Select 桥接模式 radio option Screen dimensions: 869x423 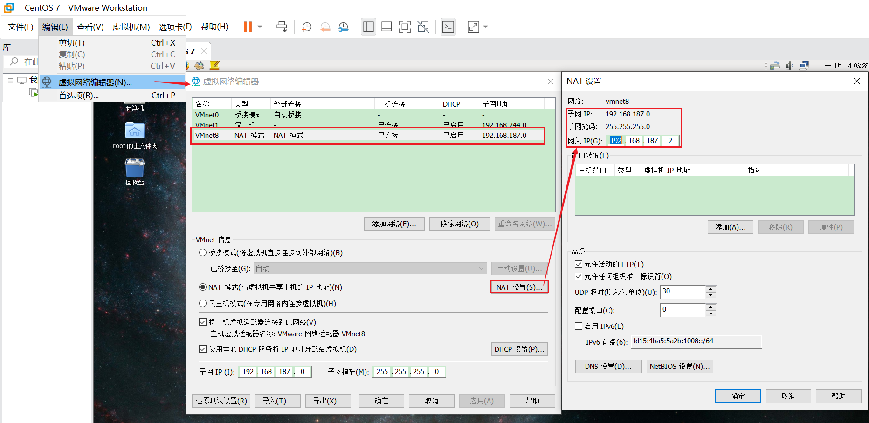pyautogui.click(x=203, y=252)
